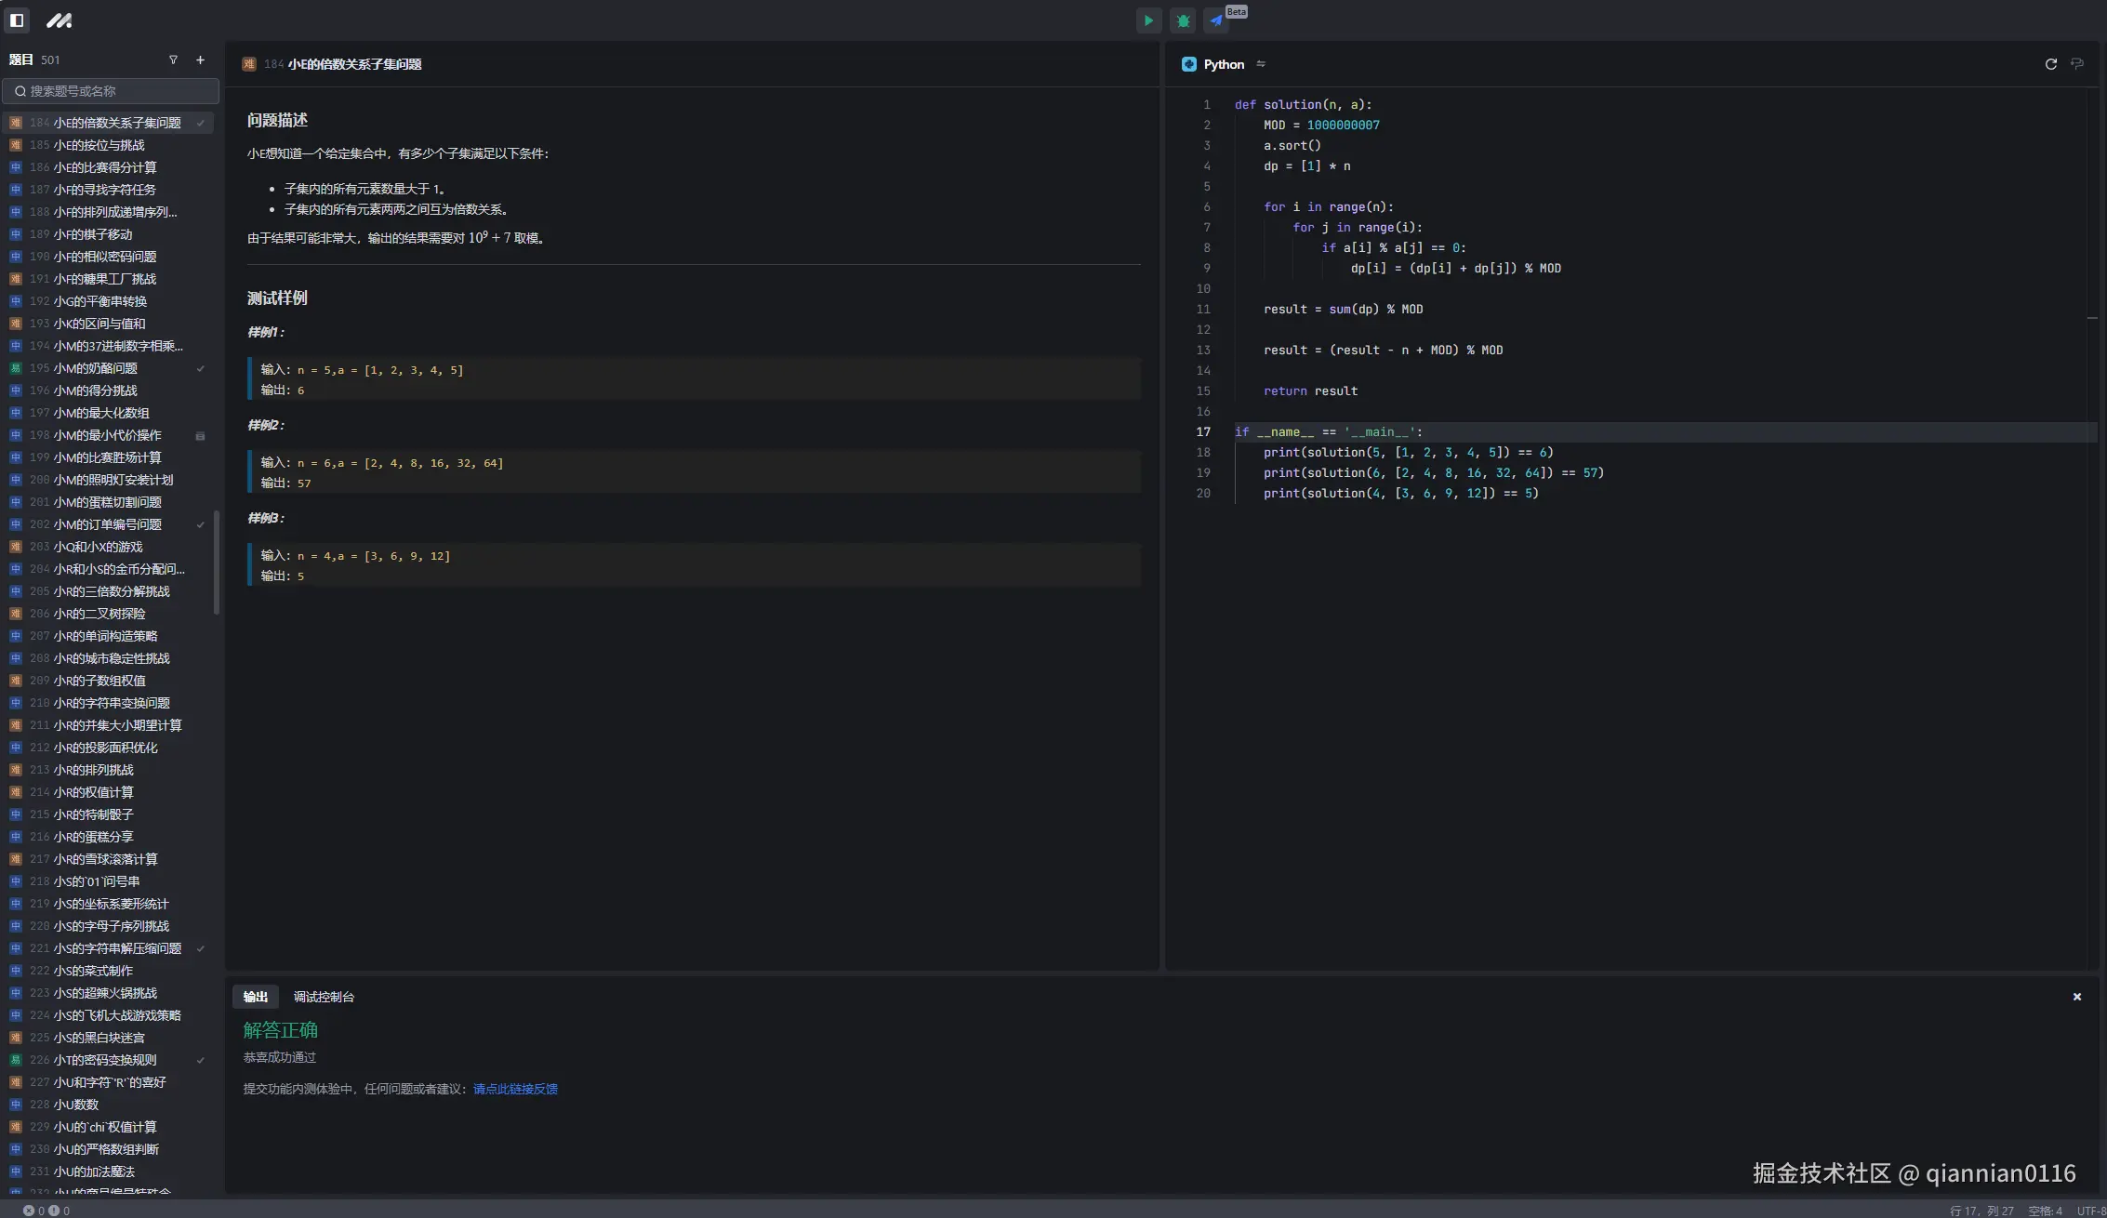Start debugging with the bug icon
The width and height of the screenshot is (2107, 1218).
click(x=1183, y=20)
